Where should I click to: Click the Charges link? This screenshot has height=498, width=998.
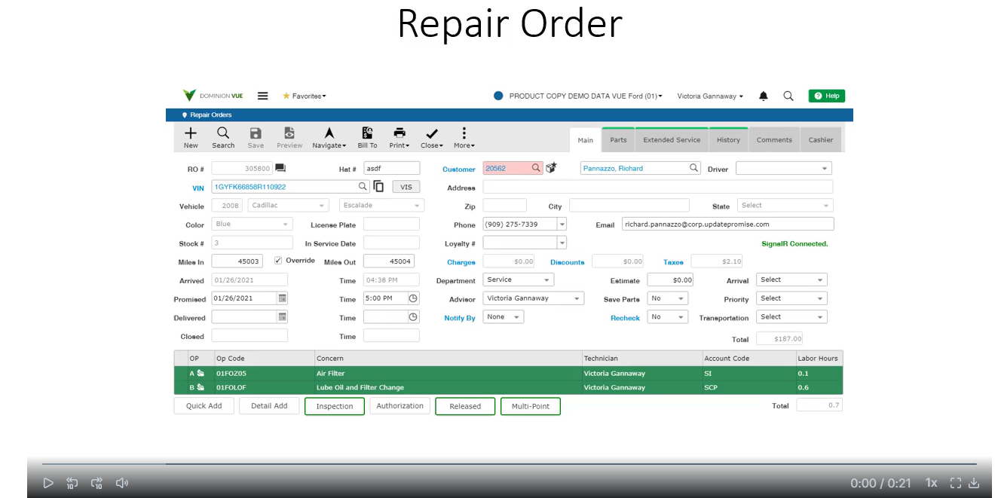click(461, 262)
